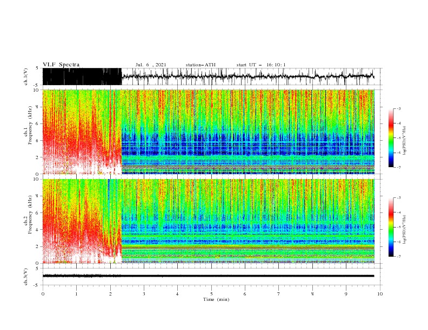Image resolution: width=428 pixels, height=330 pixels.
Task: Click the "VLF Spectra" title text
Action: click(61, 65)
